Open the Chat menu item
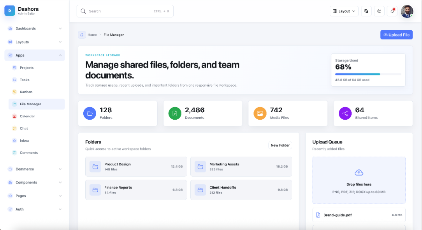Viewport: 422px width, 230px height. pyautogui.click(x=37, y=129)
